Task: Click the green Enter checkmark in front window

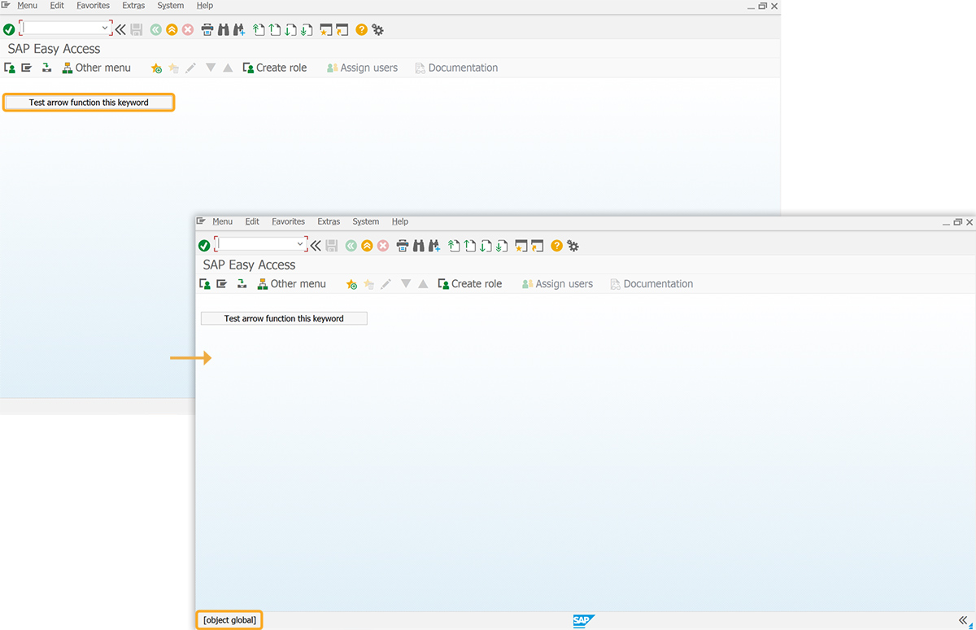Action: pyautogui.click(x=204, y=245)
